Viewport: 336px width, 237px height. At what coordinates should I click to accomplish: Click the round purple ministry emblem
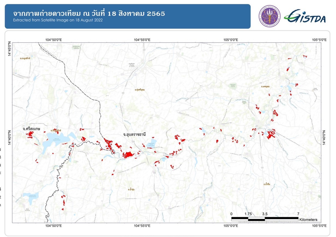pyautogui.click(x=269, y=16)
